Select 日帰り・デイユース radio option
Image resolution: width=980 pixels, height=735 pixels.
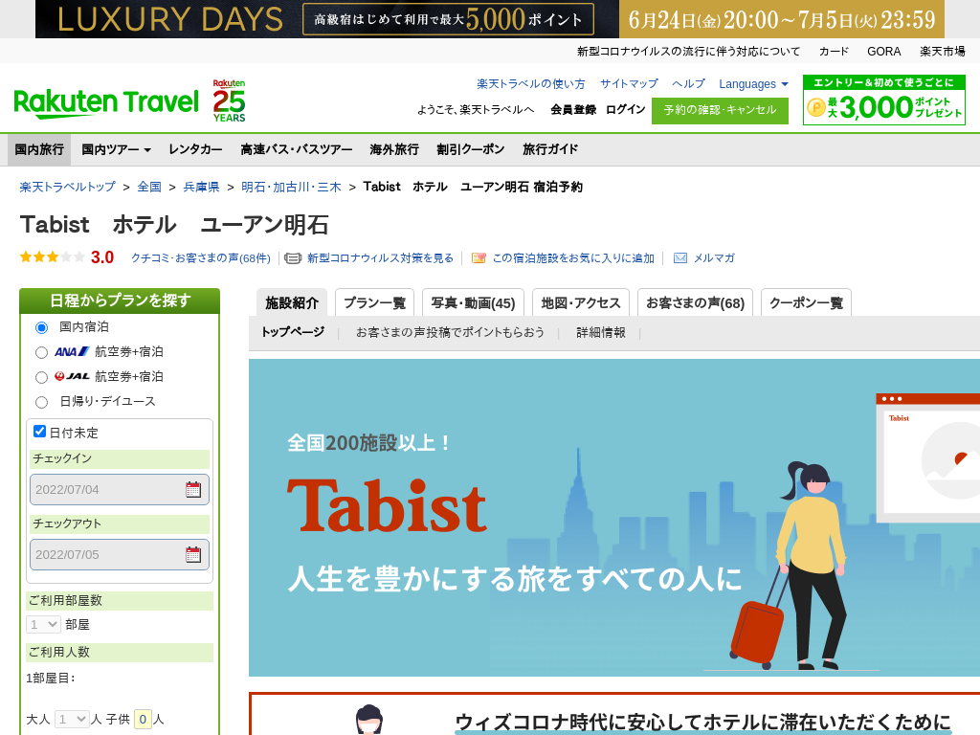pos(41,402)
